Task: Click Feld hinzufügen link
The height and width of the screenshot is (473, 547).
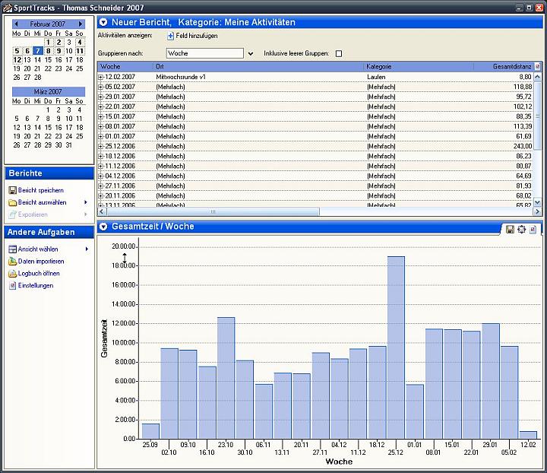Action: [197, 36]
